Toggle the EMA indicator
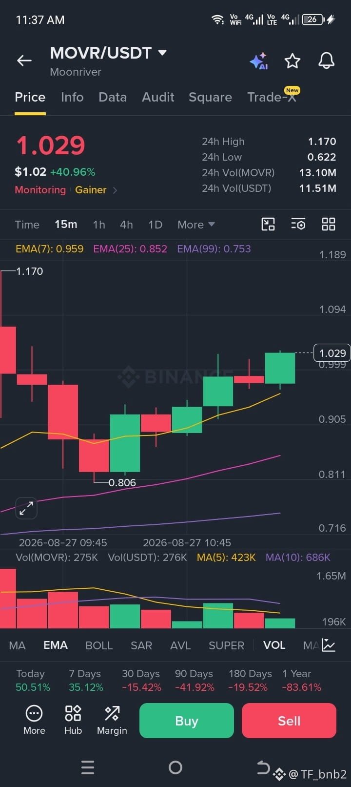 (56, 645)
